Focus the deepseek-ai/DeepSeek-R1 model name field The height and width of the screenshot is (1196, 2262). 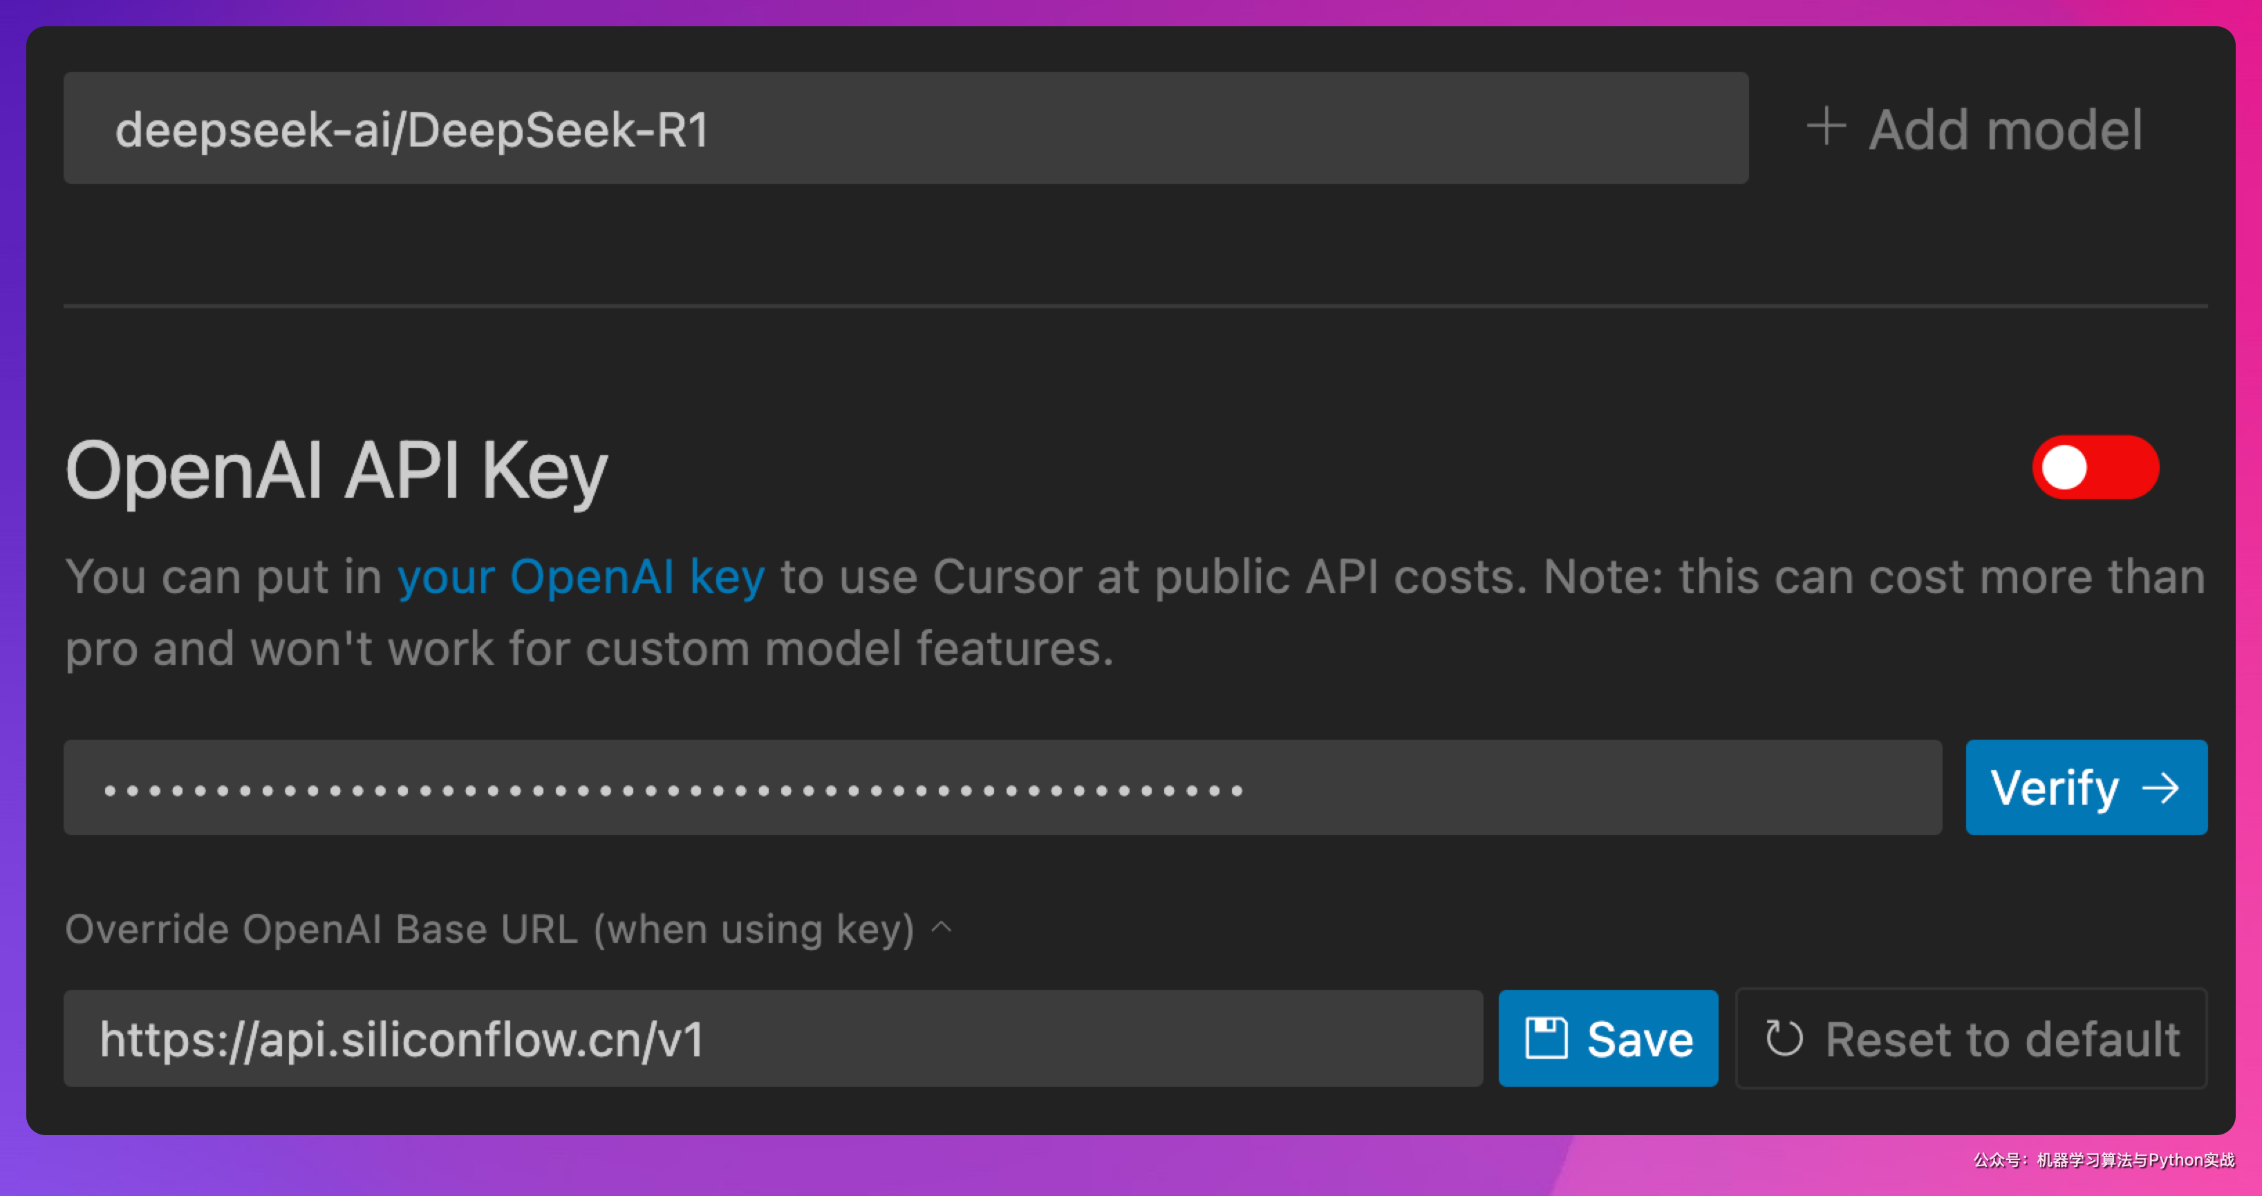(x=904, y=128)
